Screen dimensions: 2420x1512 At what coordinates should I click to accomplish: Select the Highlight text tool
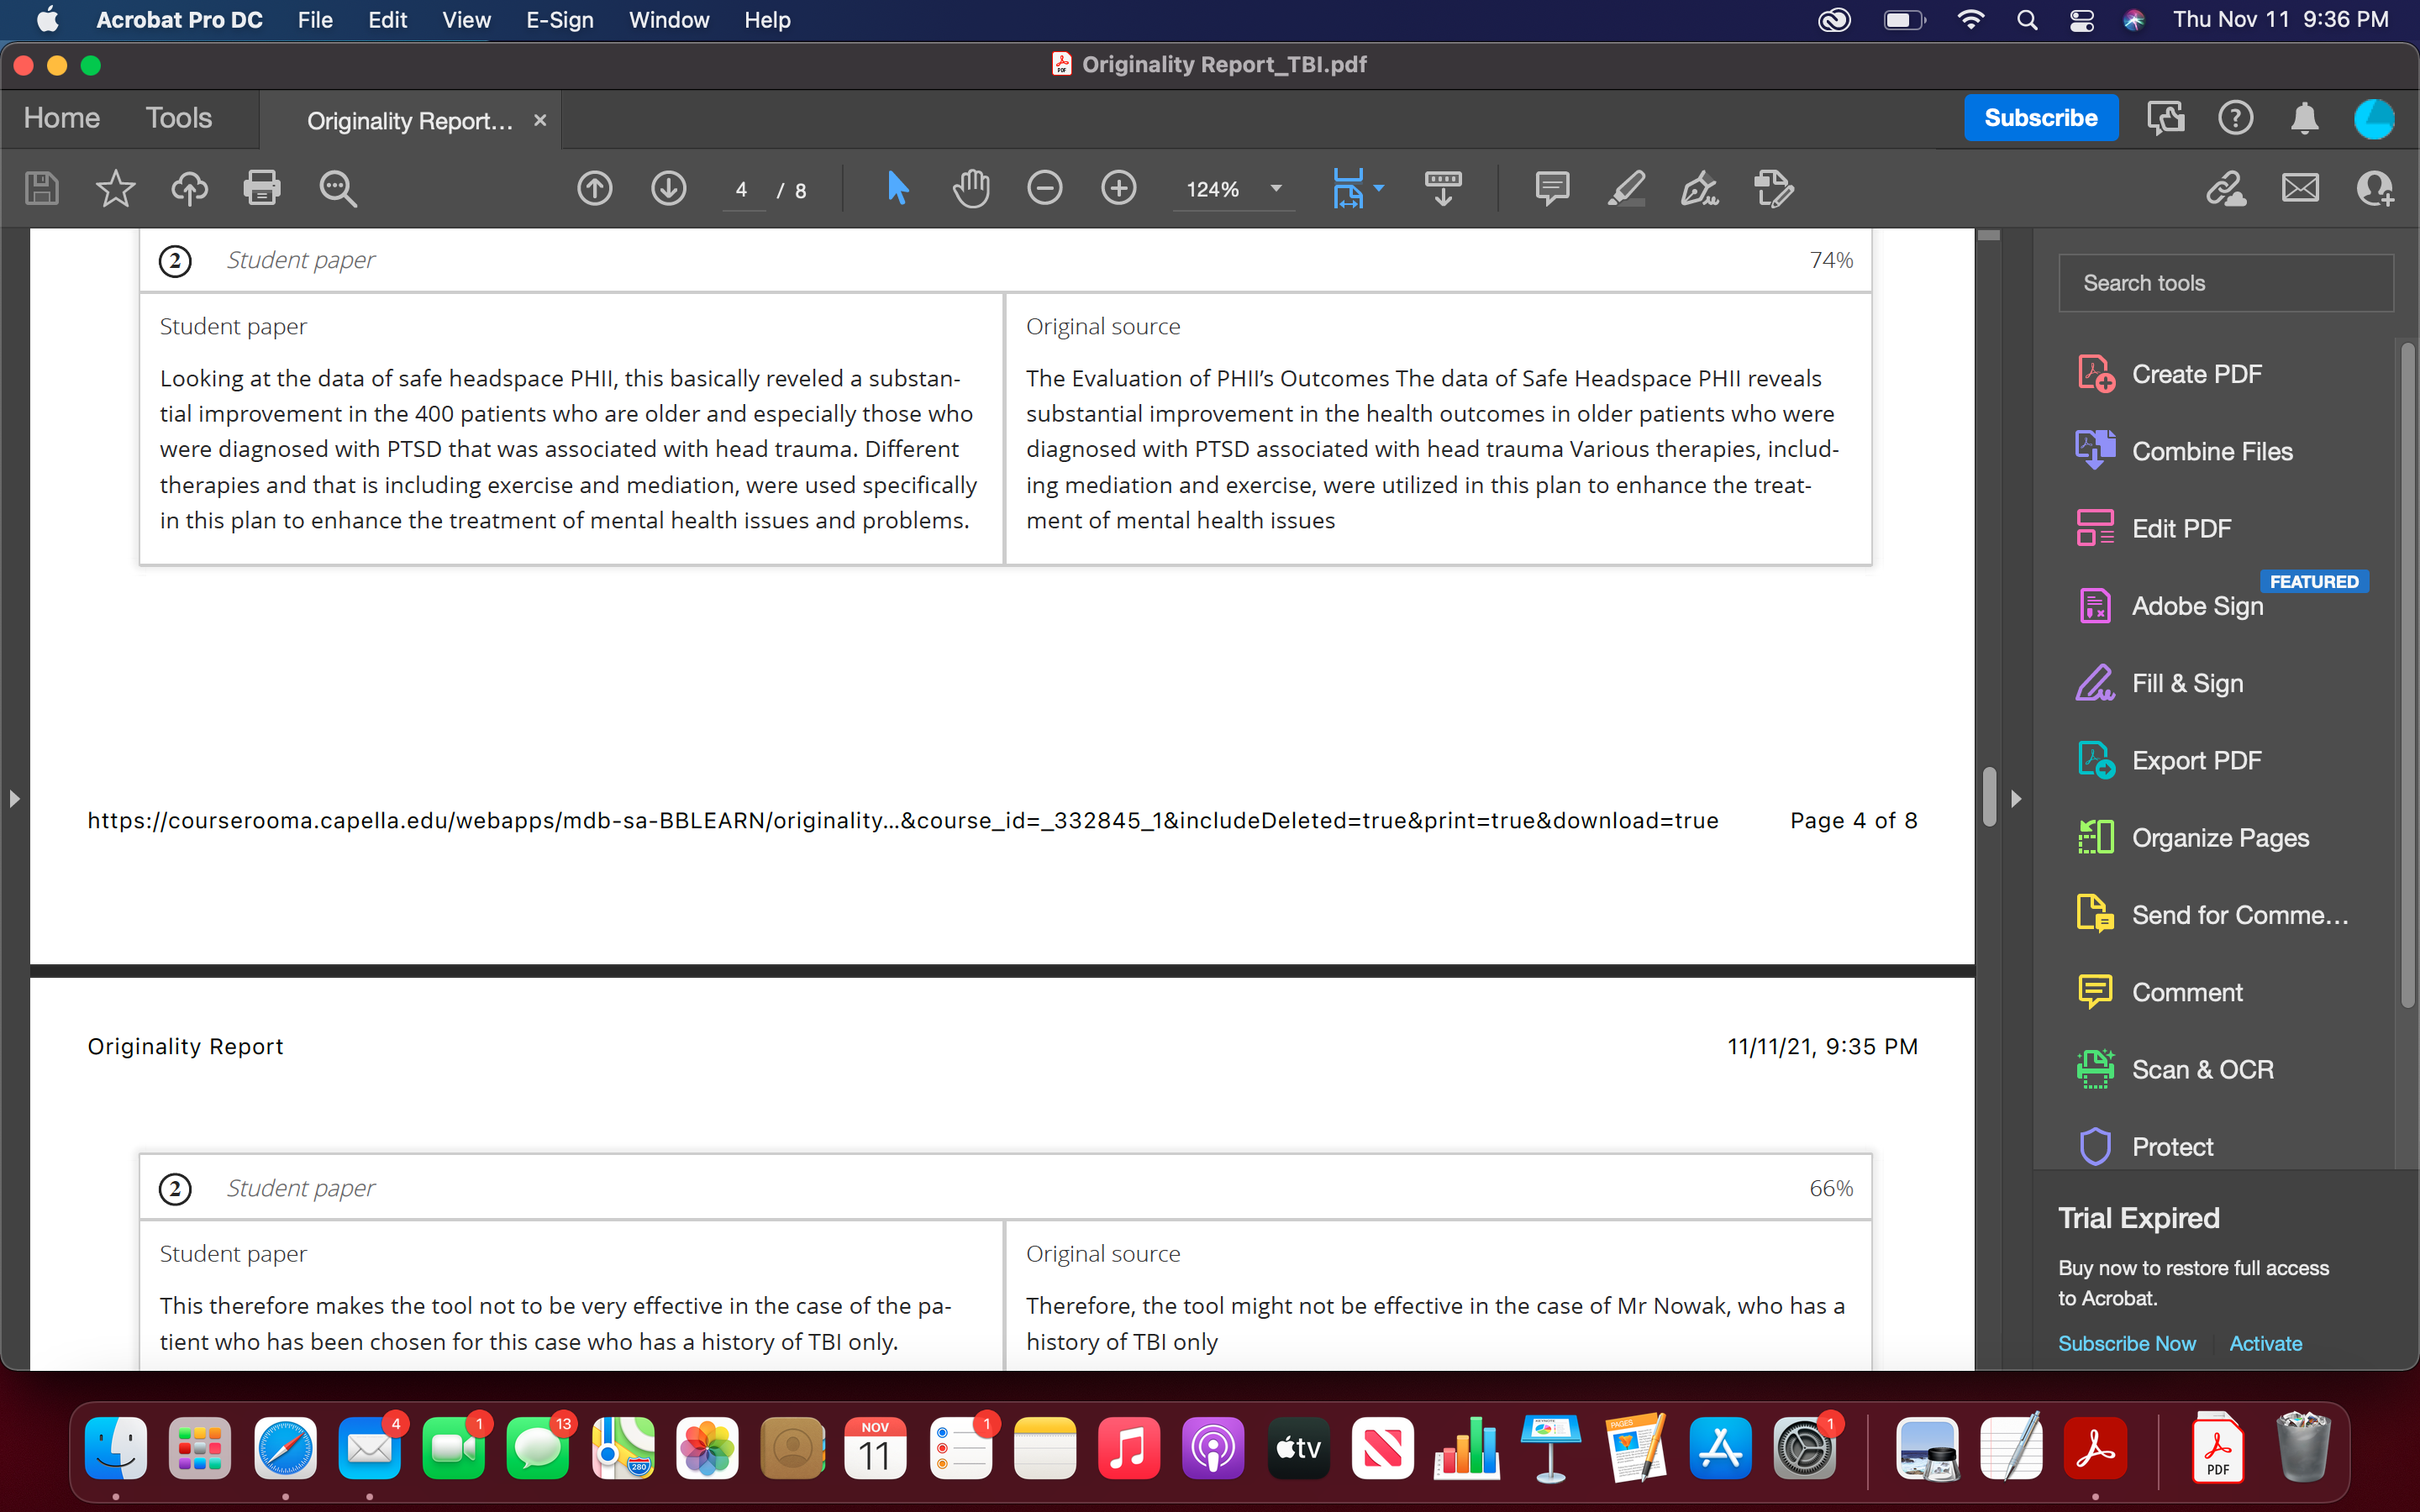pos(1626,188)
